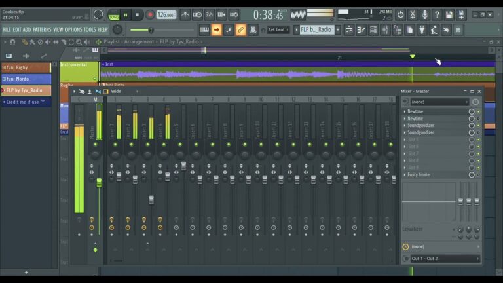
Task: Toggle the metronome icon
Action: 185,15
